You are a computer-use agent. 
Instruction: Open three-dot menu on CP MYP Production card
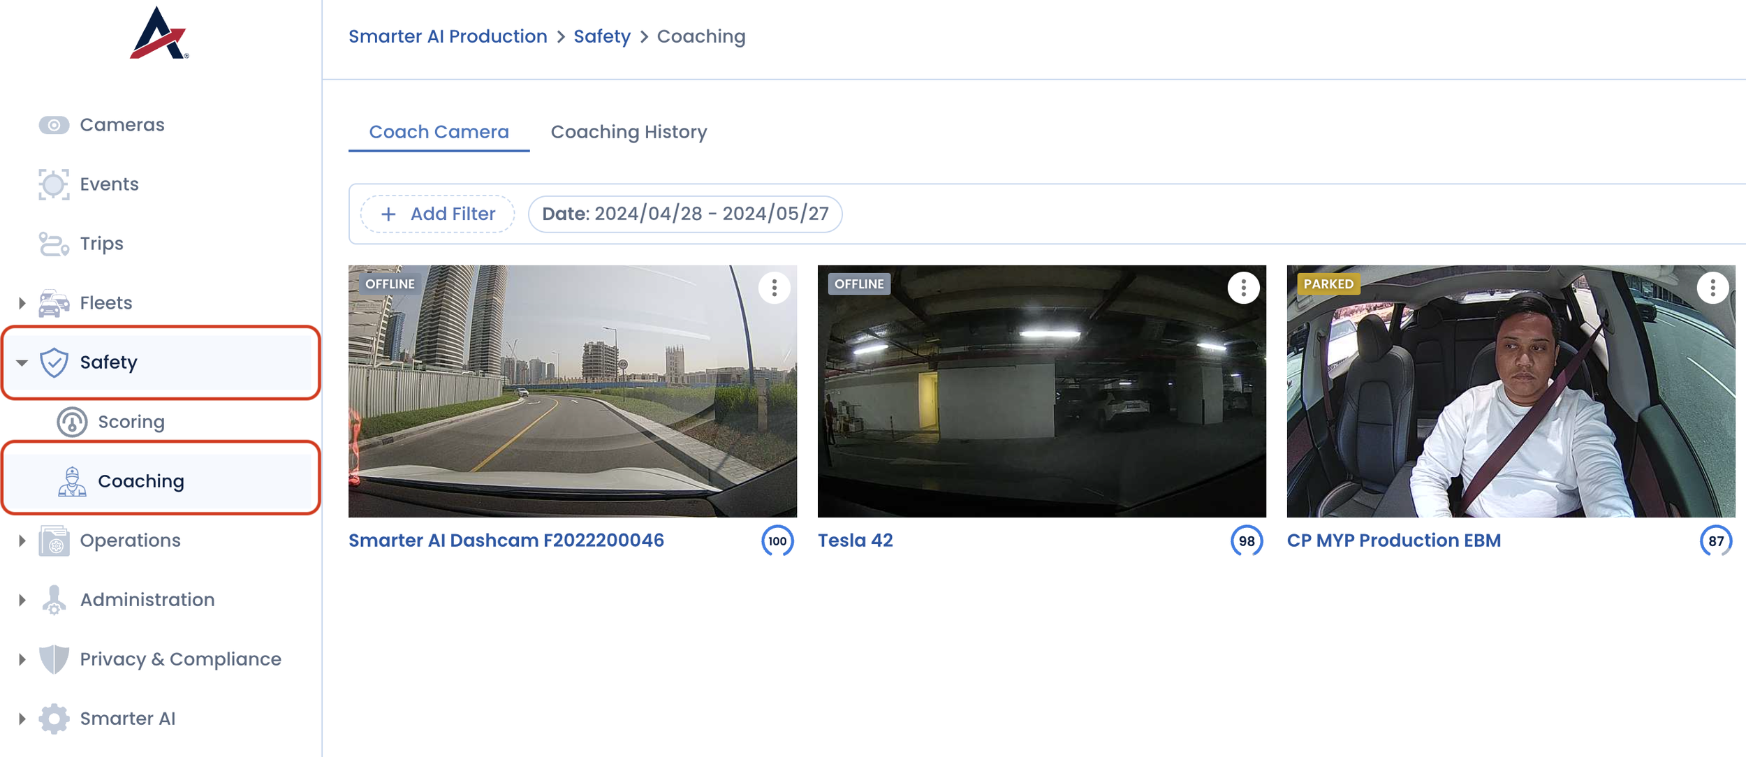tap(1712, 288)
